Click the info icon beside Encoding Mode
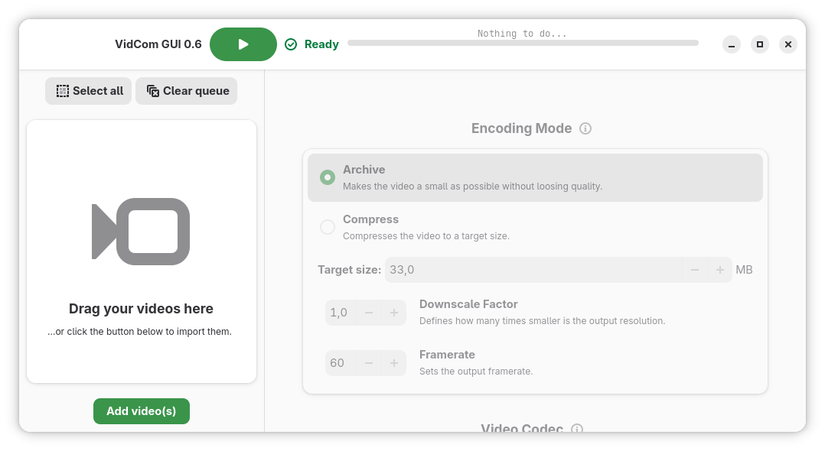Image resolution: width=825 pixels, height=451 pixels. coord(585,128)
